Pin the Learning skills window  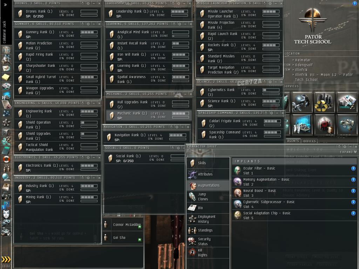point(179,24)
